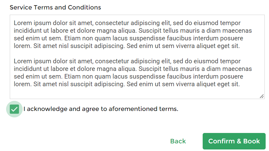Focus the Service Terms and Conditions text area
Image resolution: width=269 pixels, height=151 pixels.
point(137,57)
